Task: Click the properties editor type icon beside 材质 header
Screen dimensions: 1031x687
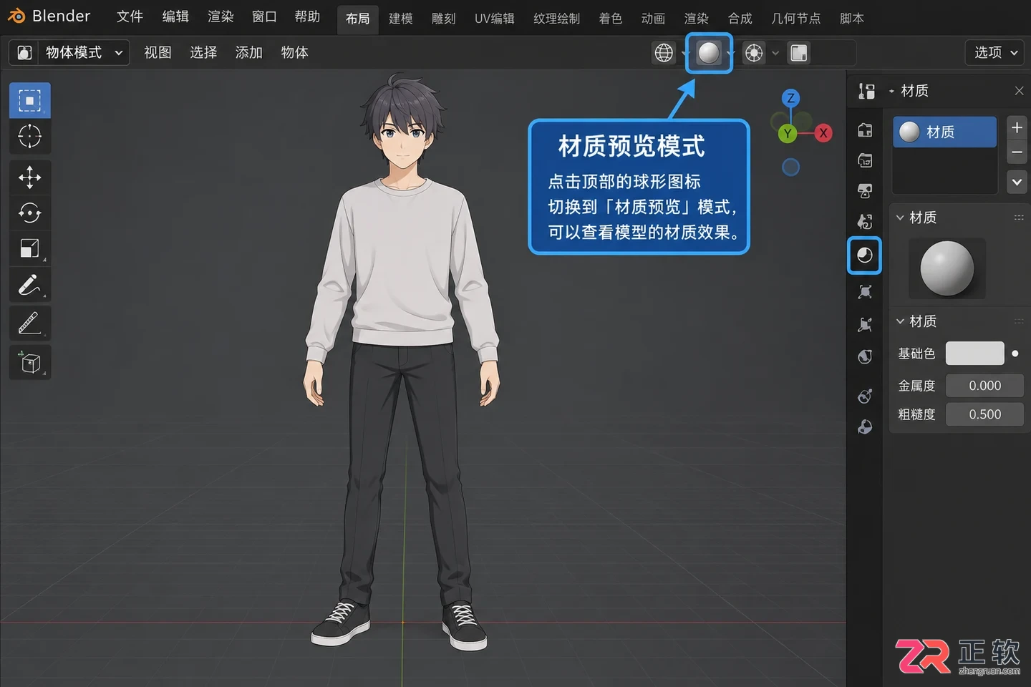Action: (867, 91)
